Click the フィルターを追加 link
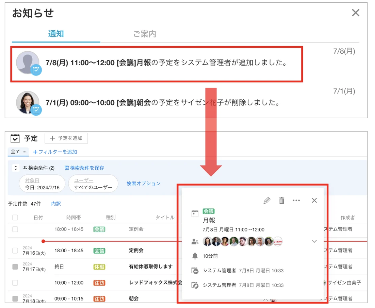The image size is (375, 308). (55, 152)
